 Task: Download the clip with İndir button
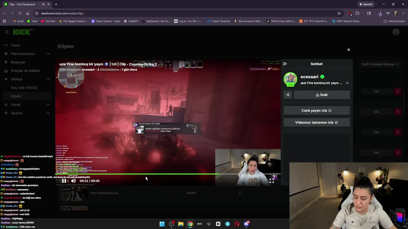(322, 95)
